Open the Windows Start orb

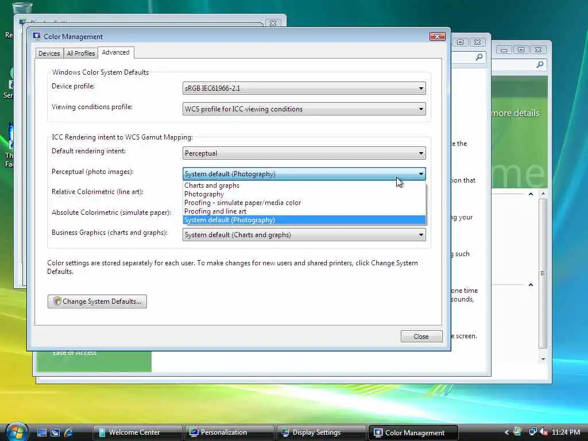16,432
